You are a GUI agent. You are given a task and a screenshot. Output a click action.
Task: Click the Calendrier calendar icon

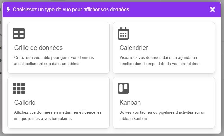pyautogui.click(x=123, y=33)
